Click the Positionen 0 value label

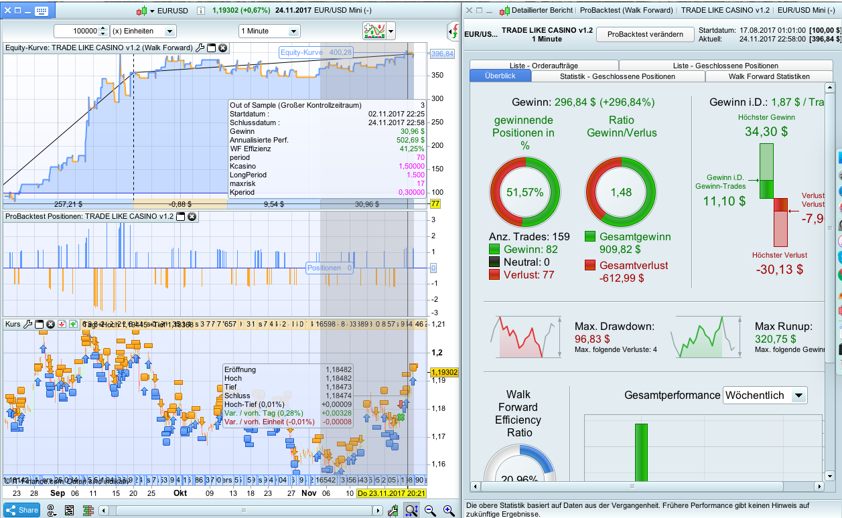[x=330, y=268]
